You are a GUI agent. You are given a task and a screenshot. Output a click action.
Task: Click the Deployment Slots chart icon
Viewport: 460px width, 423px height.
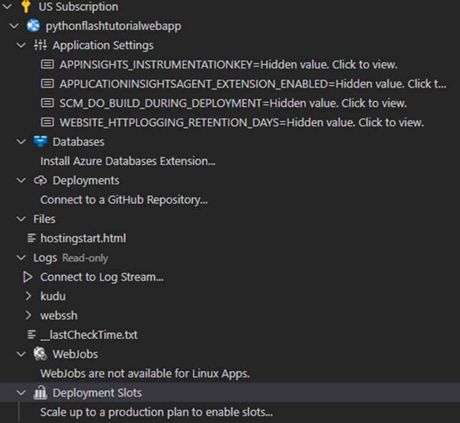click(x=40, y=392)
